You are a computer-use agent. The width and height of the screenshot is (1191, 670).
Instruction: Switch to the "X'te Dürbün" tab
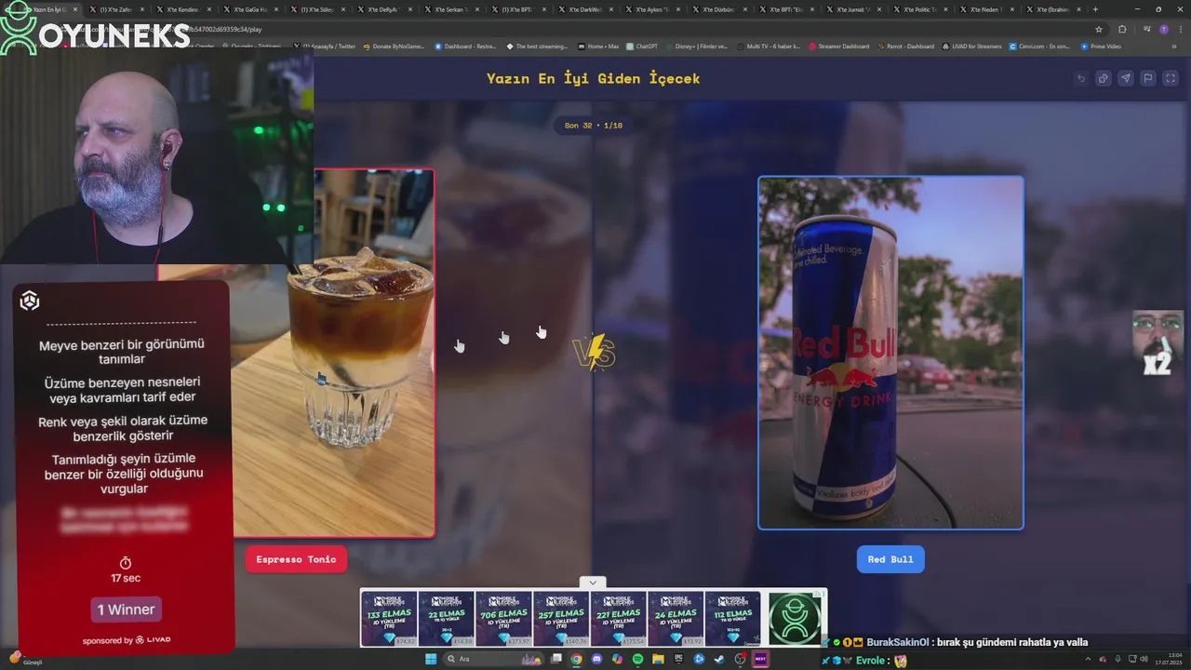tap(718, 9)
